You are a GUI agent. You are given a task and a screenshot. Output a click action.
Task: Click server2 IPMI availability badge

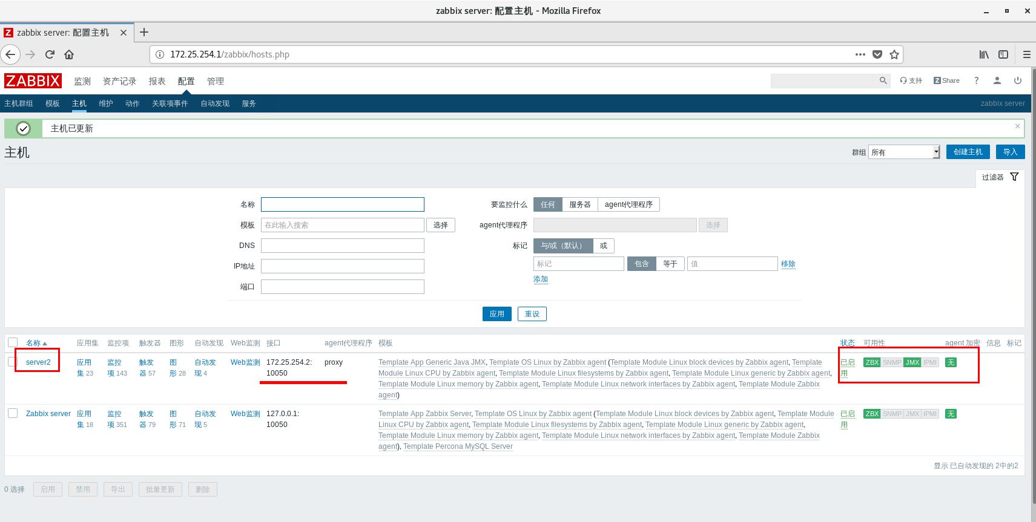(930, 362)
